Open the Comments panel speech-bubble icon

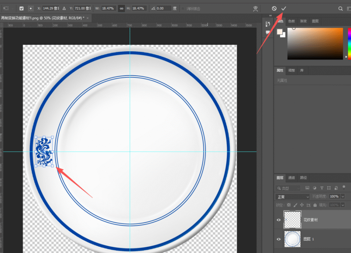click(268, 33)
